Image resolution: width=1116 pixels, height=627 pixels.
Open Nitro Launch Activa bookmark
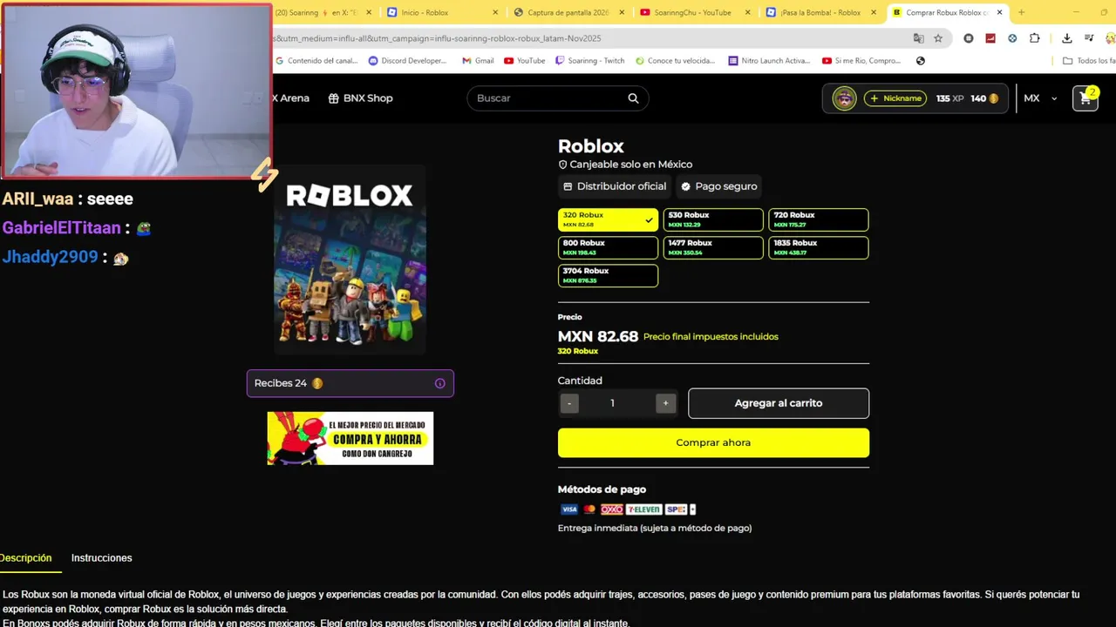770,61
